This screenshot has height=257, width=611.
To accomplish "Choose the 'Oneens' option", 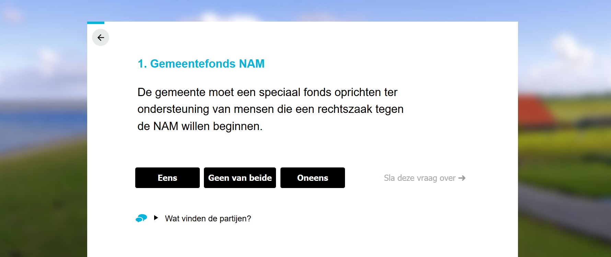I will click(x=312, y=178).
